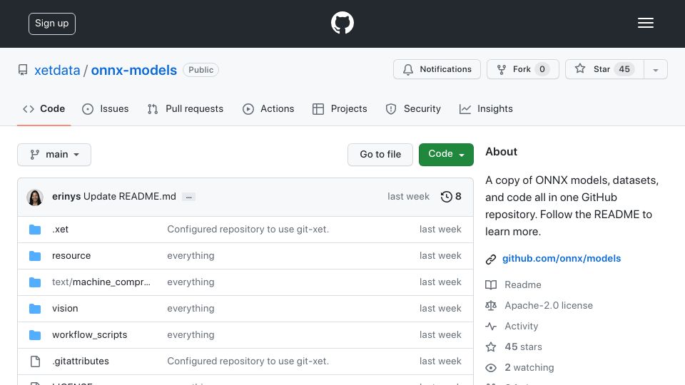Click the Notifications bell button
The width and height of the screenshot is (685, 385).
pos(437,69)
